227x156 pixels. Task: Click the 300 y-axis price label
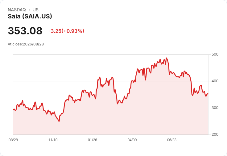pyautogui.click(x=215, y=108)
